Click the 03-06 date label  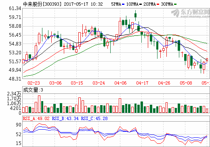[55, 83]
